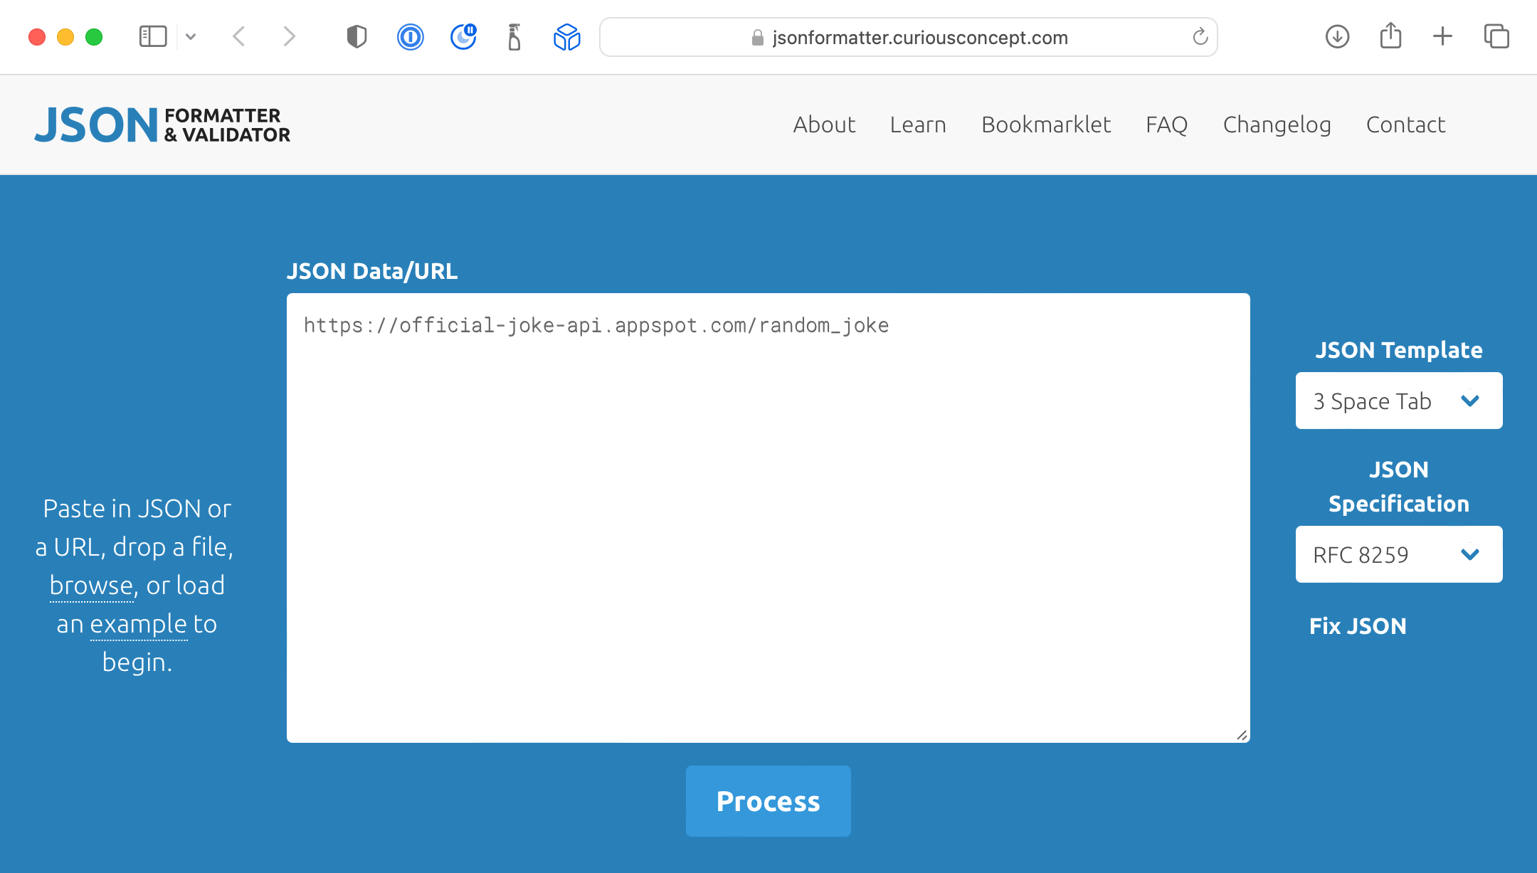Viewport: 1537px width, 873px height.
Task: Click the blue cube extension icon
Action: coord(566,36)
